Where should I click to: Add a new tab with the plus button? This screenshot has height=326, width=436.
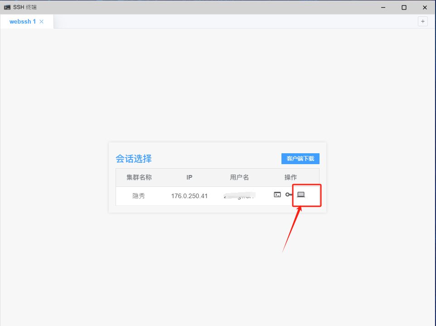(x=423, y=21)
